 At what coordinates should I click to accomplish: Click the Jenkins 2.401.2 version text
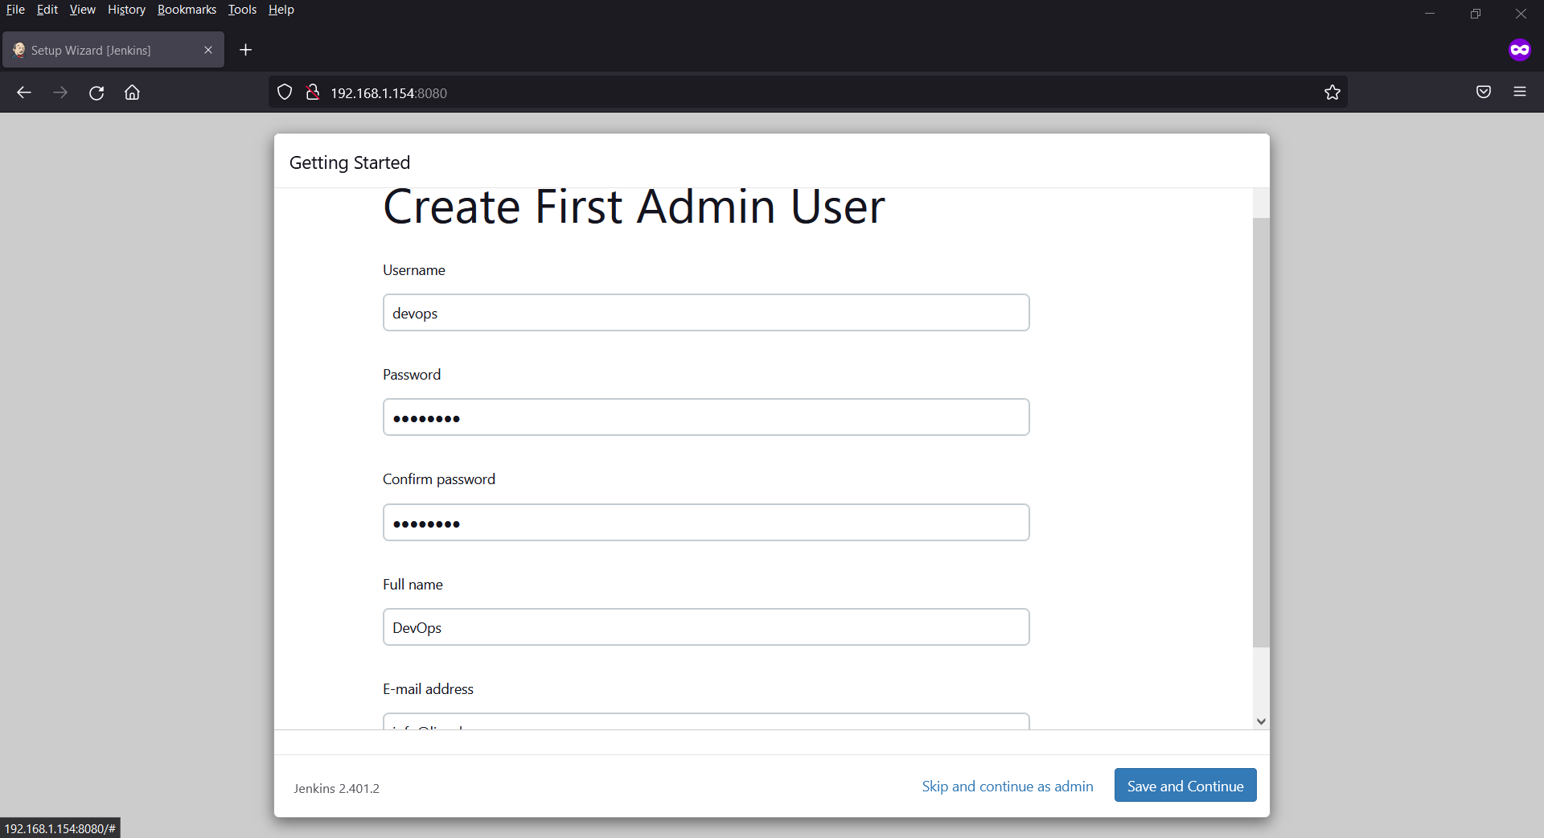336,788
